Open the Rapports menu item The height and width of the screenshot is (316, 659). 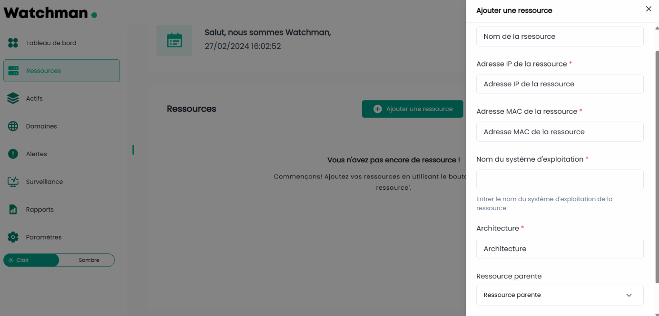(x=61, y=209)
